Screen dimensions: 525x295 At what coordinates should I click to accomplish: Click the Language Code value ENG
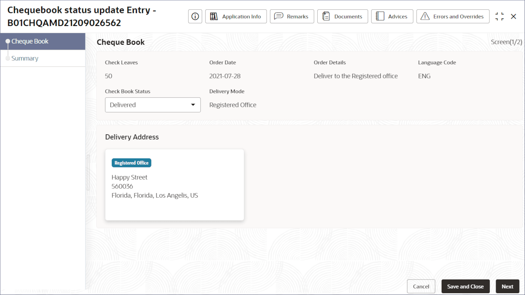coord(424,76)
